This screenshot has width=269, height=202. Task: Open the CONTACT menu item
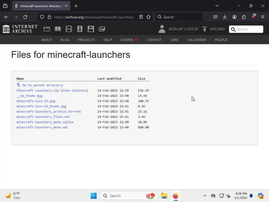[x=154, y=40]
